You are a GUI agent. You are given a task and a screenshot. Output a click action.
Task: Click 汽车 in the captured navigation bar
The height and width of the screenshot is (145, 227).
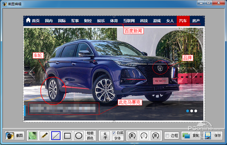(183, 21)
